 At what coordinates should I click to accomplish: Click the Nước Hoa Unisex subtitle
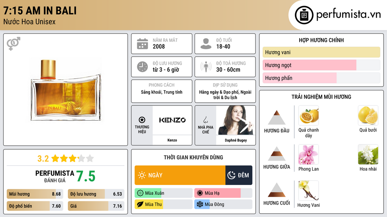29,22
